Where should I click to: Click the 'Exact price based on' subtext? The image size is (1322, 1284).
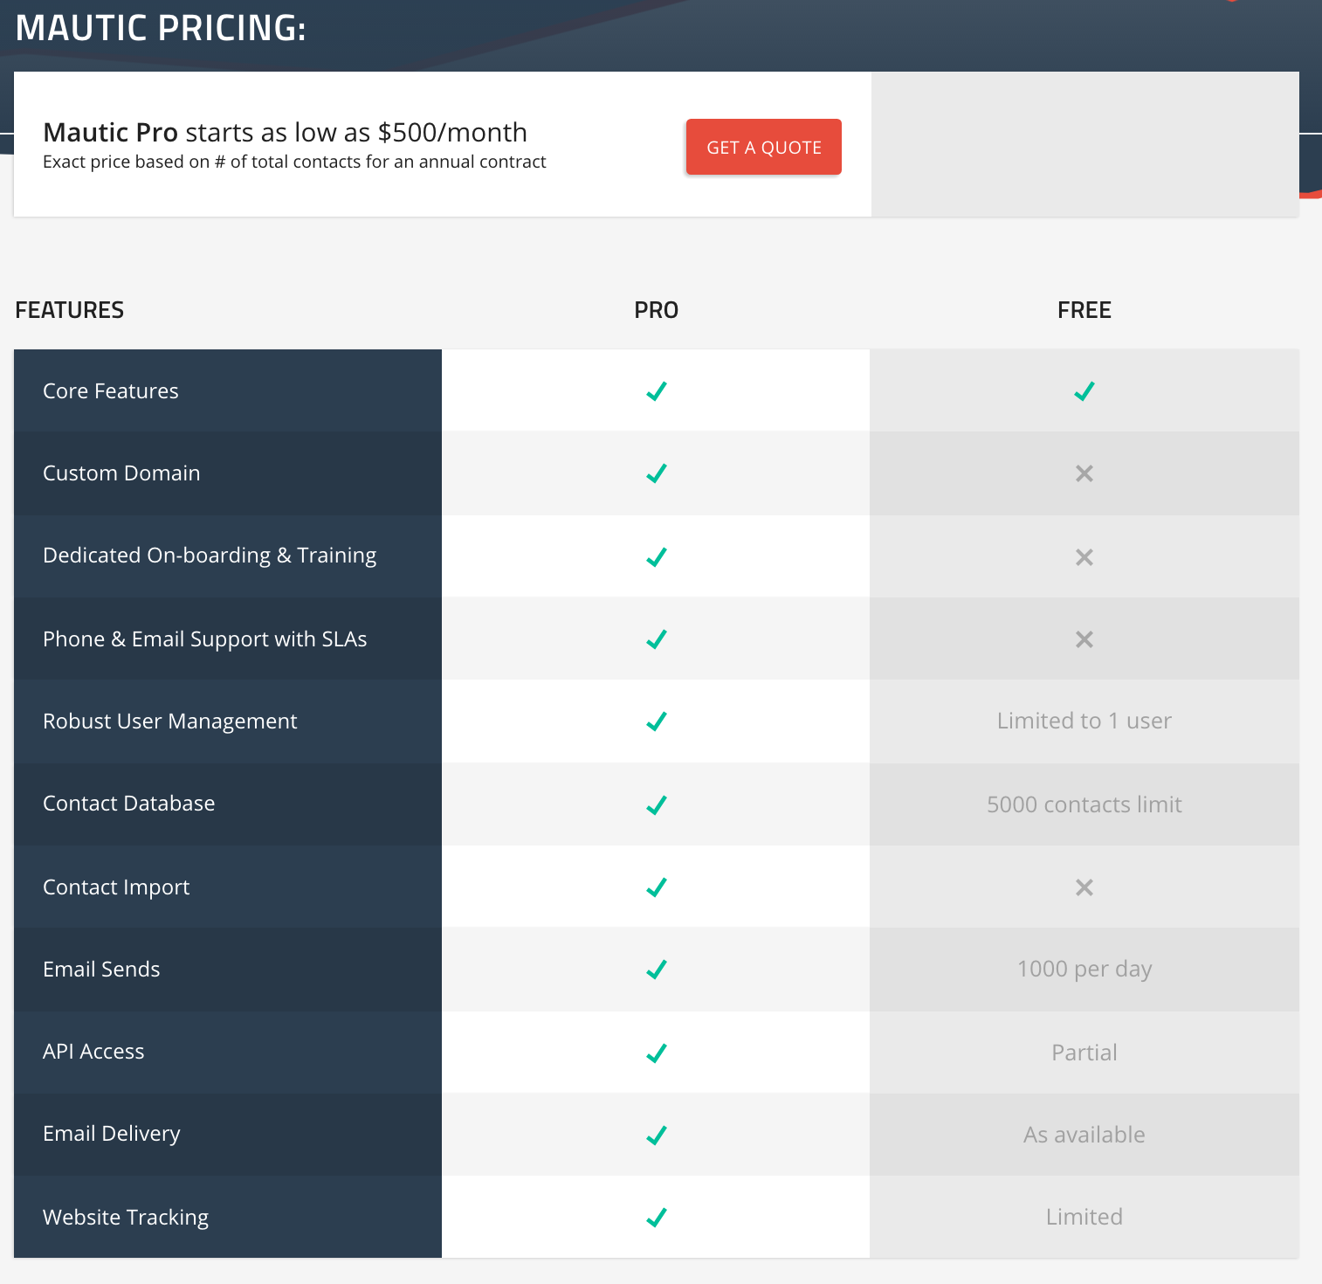click(294, 162)
